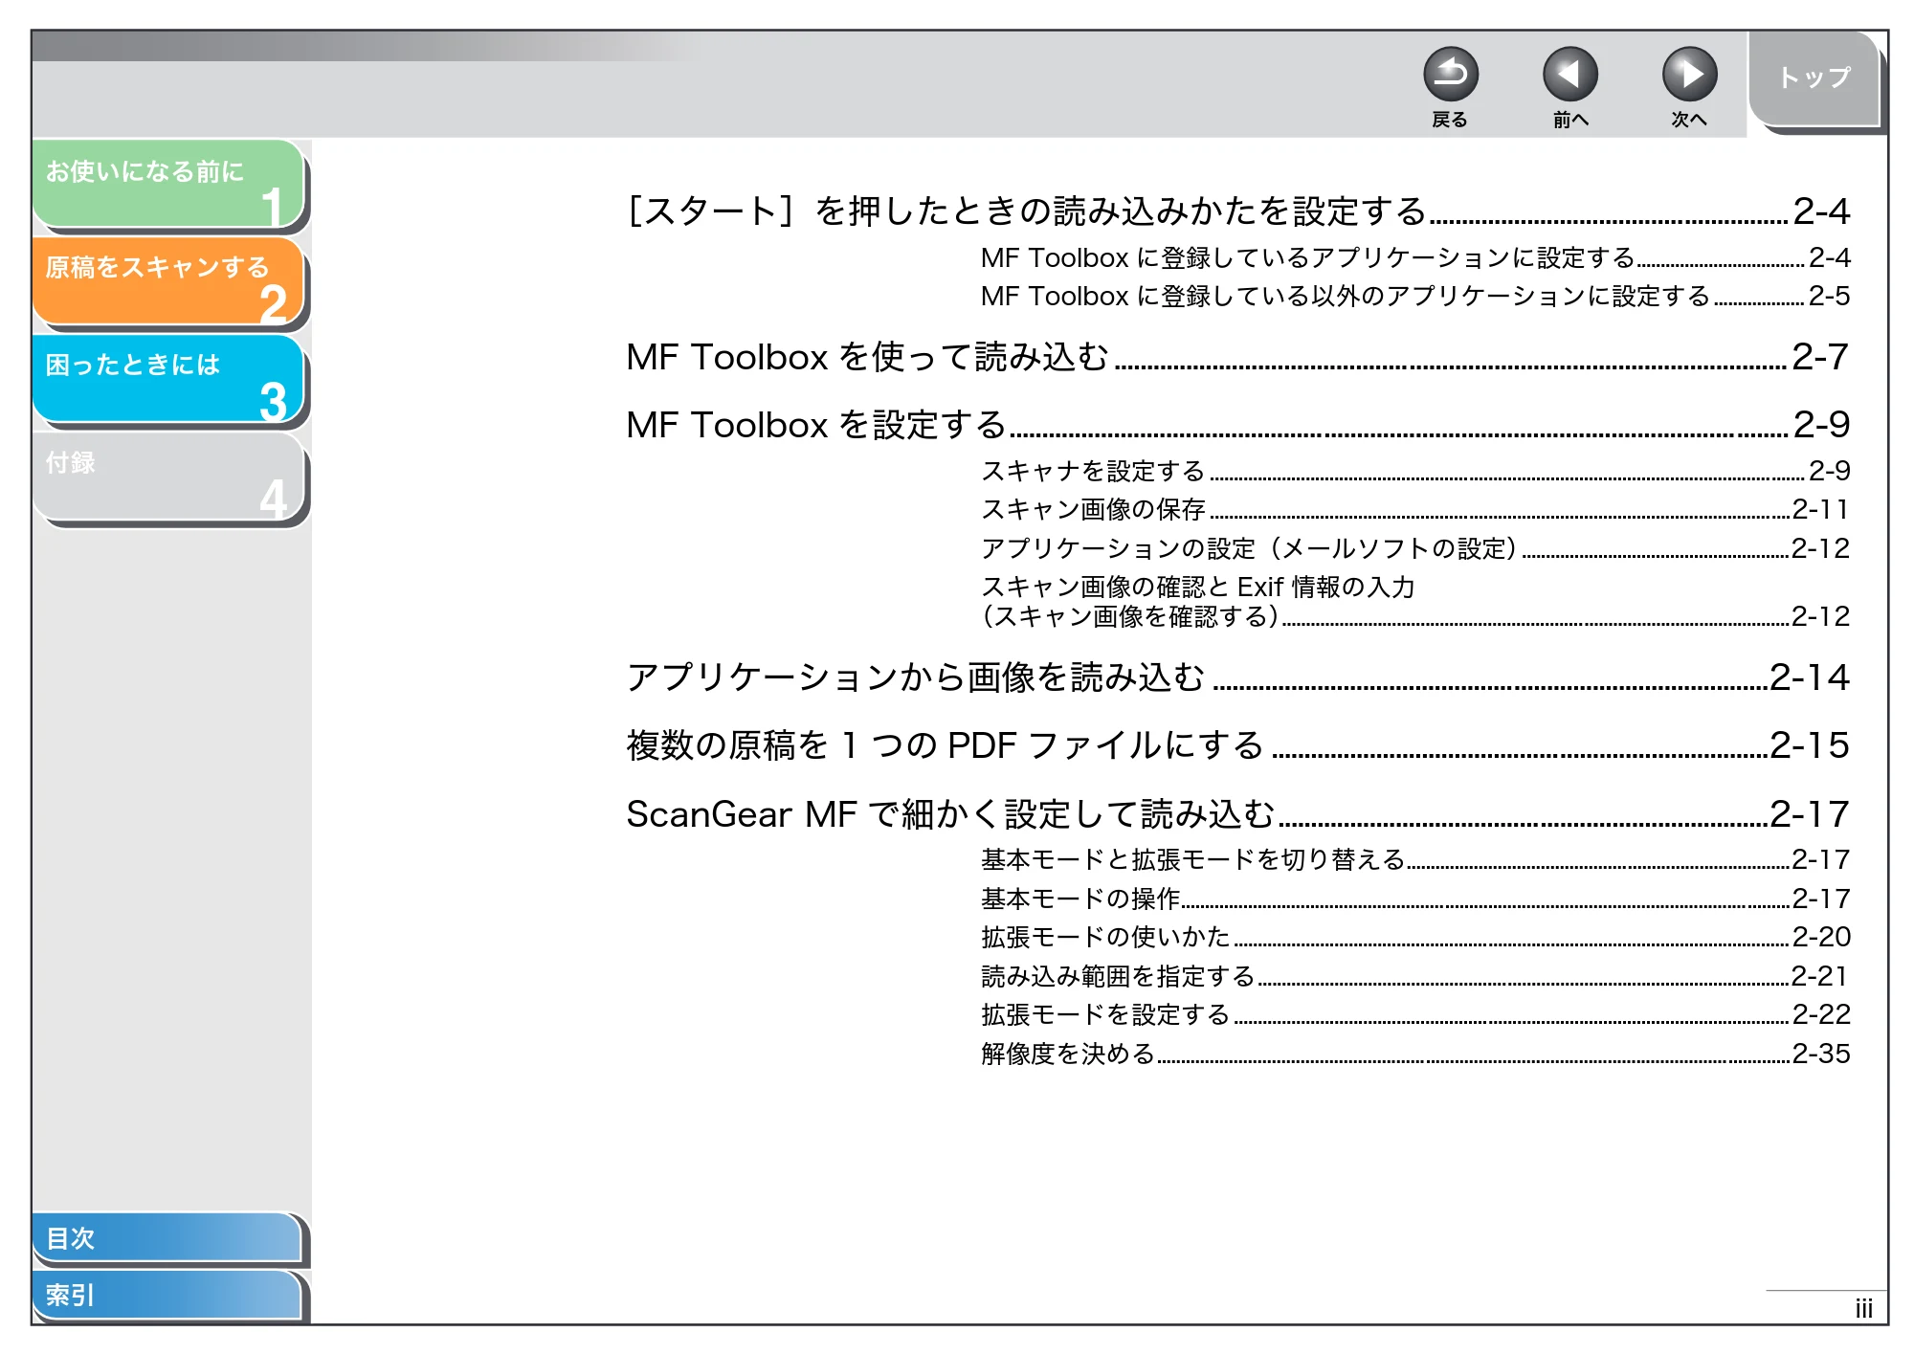Go to スキャン画像の保存 page 2-11
1914x1354 pixels.
1415,509
